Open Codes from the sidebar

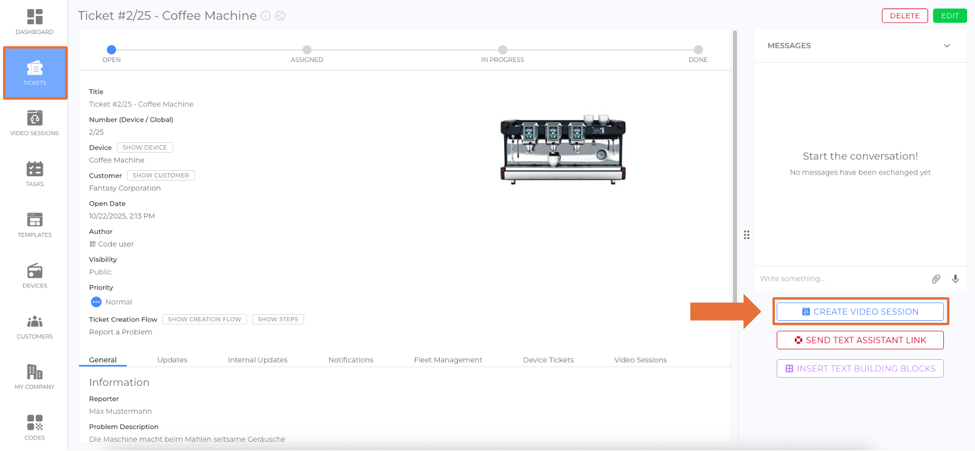click(35, 427)
